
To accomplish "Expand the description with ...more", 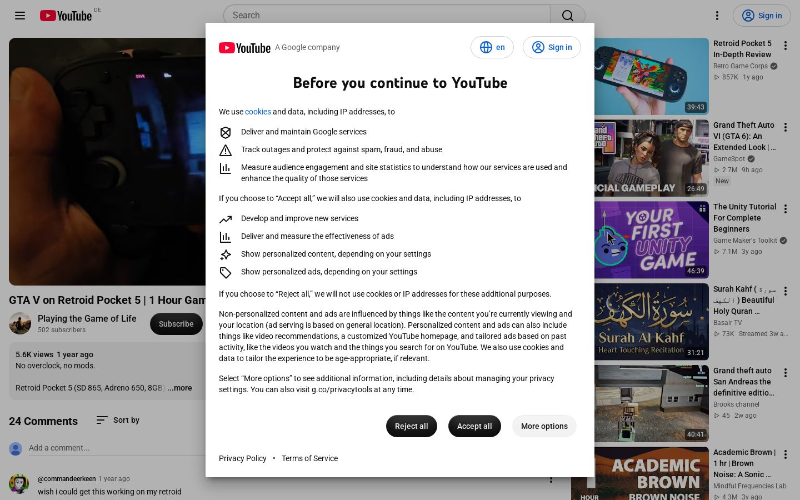I will coord(179,388).
